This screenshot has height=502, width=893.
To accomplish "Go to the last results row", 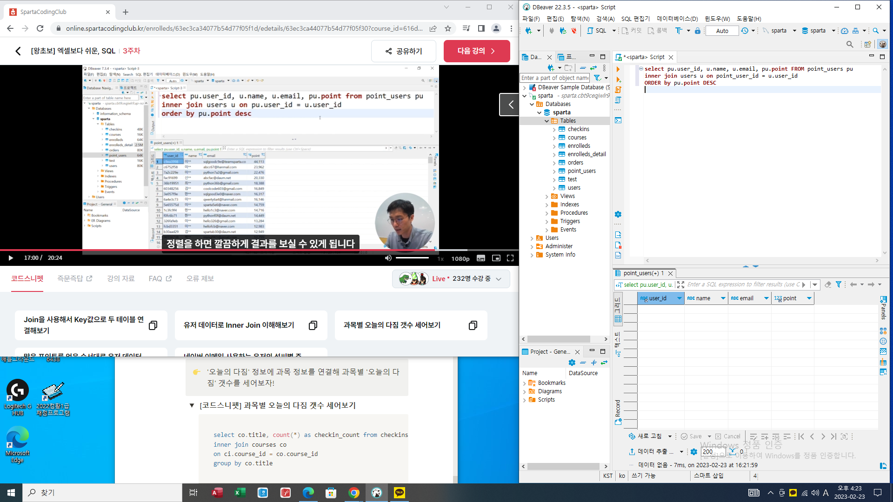I will 833,436.
